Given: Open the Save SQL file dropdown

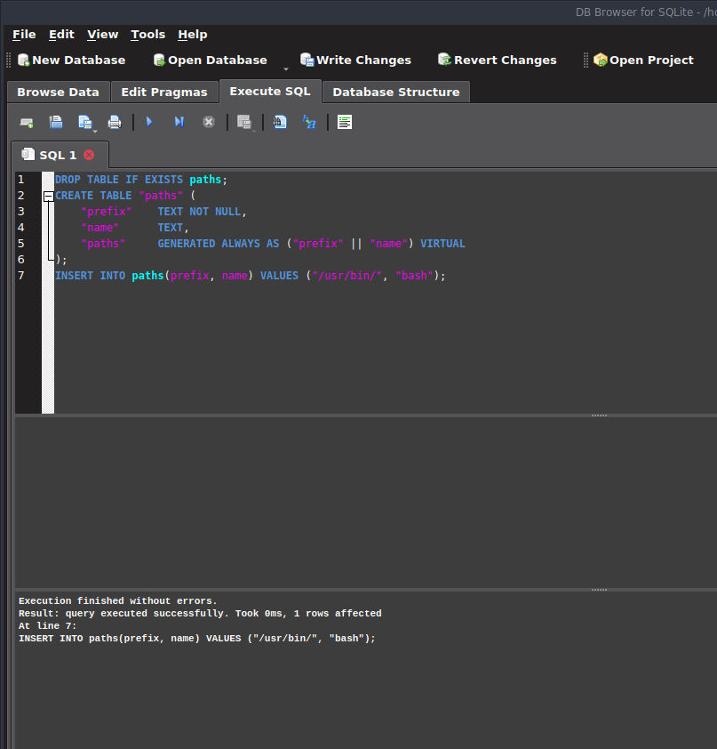Looking at the screenshot, I should [95, 130].
